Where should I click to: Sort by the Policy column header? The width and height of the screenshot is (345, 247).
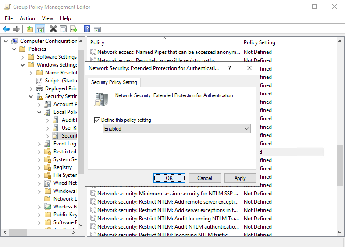[164, 42]
